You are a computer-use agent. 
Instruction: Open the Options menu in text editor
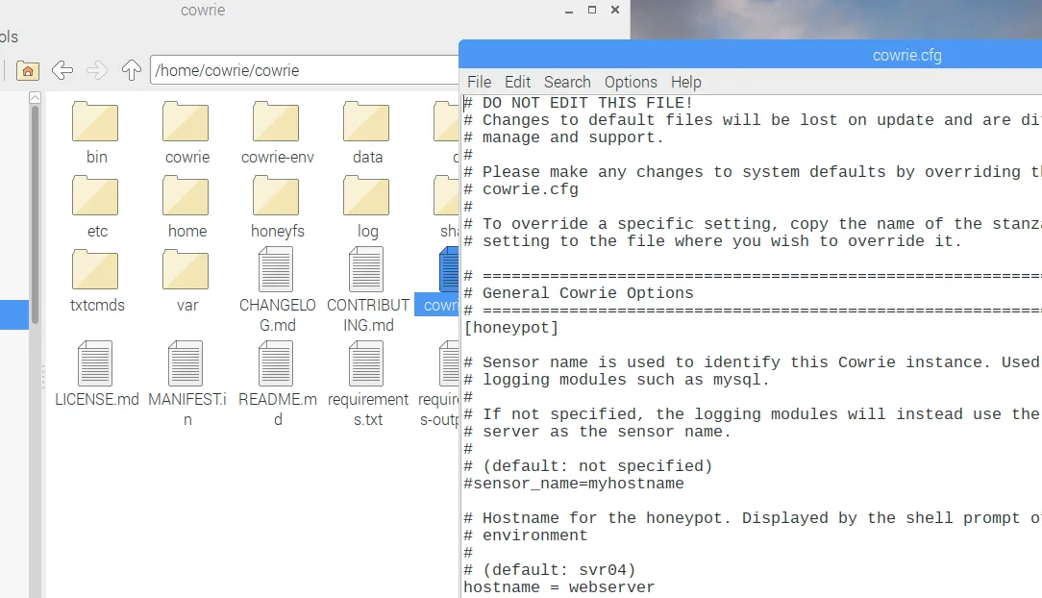click(x=631, y=82)
